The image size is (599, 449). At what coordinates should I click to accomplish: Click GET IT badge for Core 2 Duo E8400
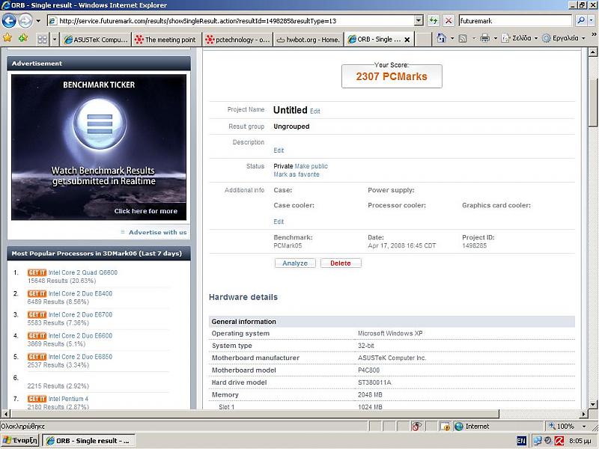(37, 293)
